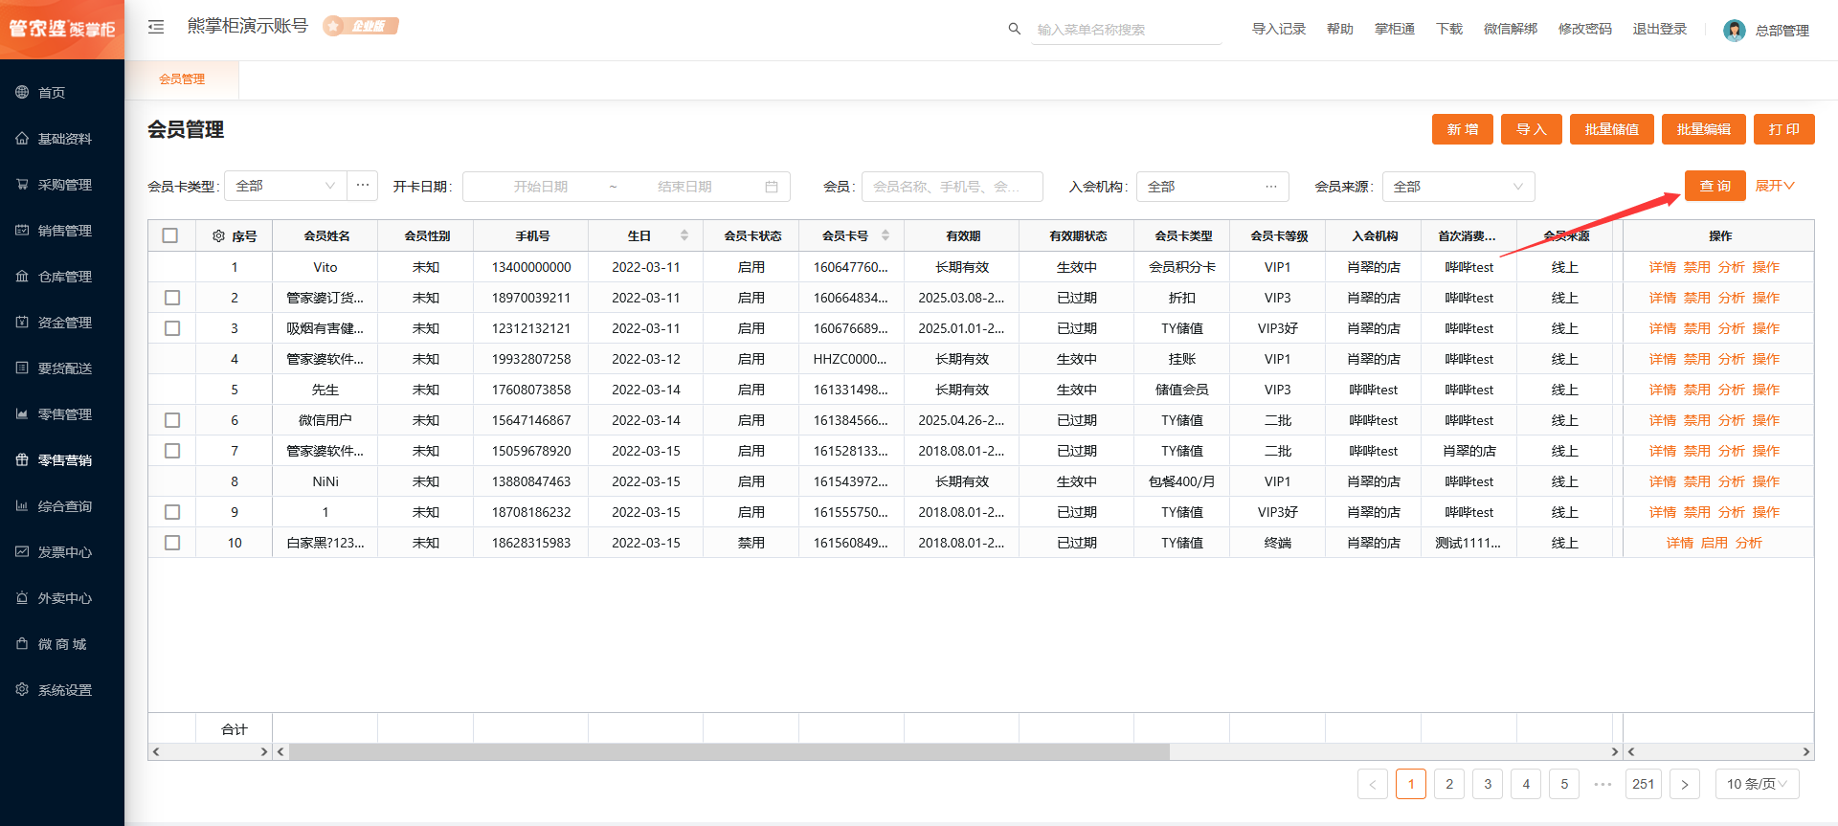Open the calendar icon in 开卡日期 field
Viewport: 1838px width, 826px height.
pyautogui.click(x=772, y=187)
